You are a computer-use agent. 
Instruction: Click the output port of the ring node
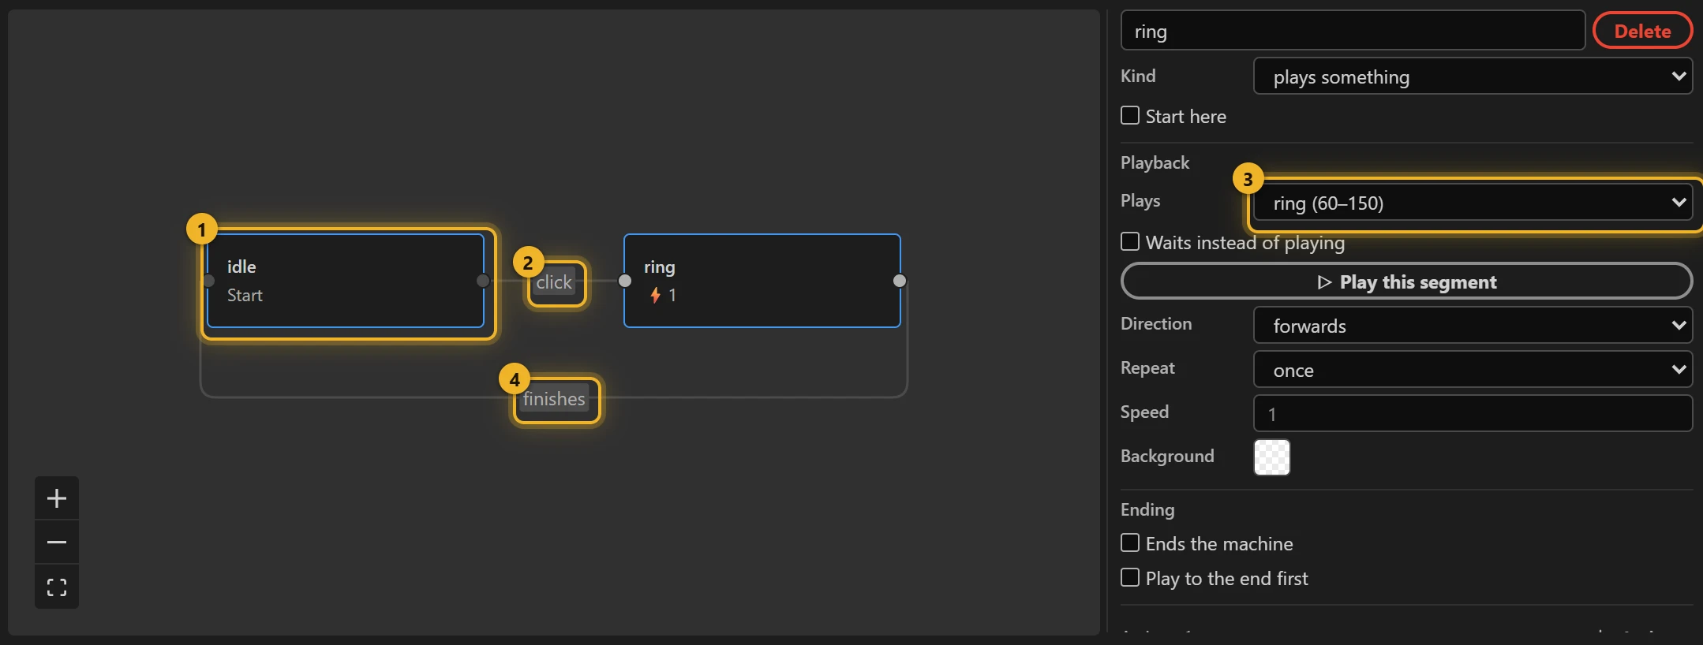pos(900,281)
